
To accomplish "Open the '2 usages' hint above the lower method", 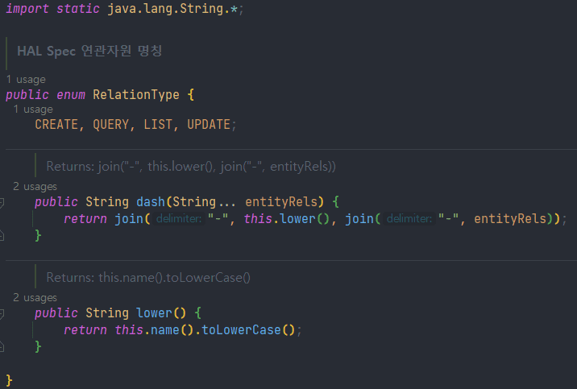I will point(35,297).
